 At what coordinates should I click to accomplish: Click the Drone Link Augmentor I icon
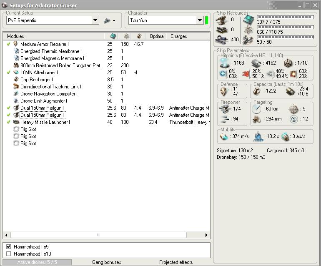[16, 101]
